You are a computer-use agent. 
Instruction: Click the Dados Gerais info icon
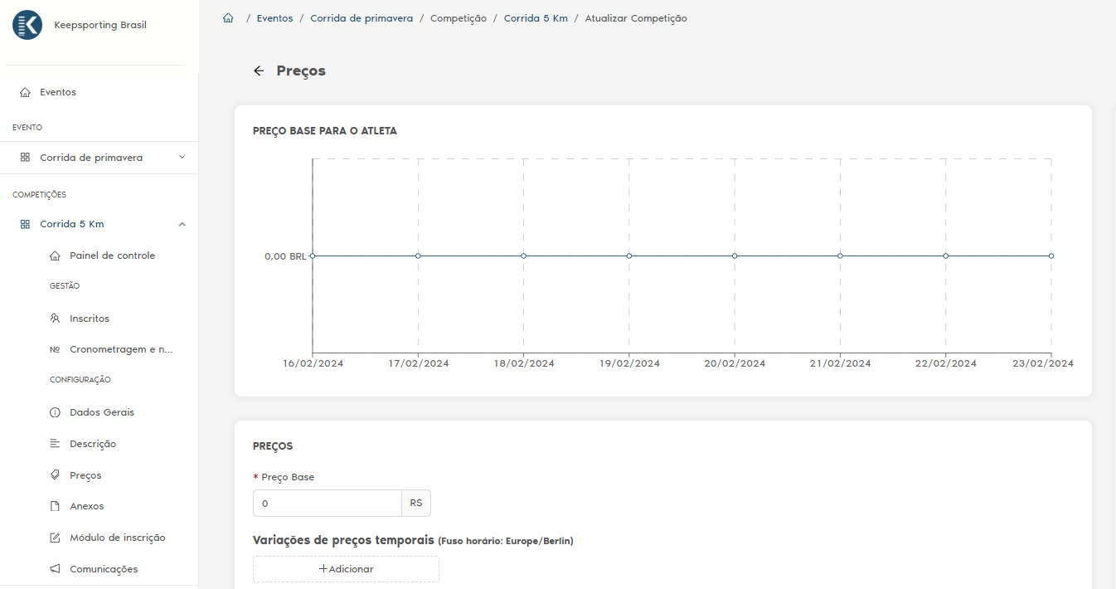pyautogui.click(x=55, y=412)
